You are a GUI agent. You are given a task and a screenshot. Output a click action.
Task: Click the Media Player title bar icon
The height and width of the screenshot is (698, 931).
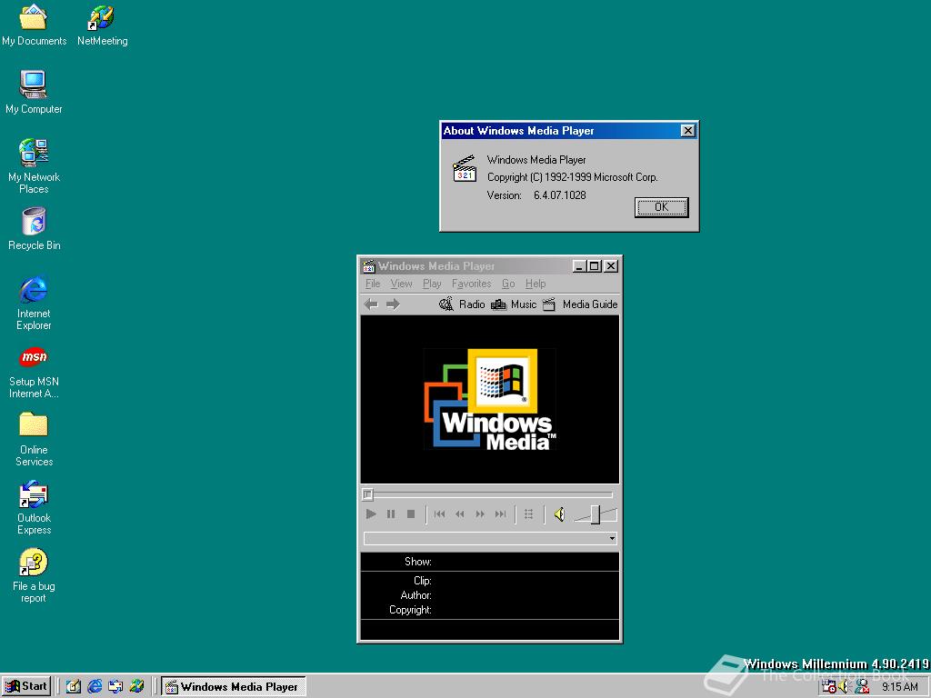tap(369, 266)
